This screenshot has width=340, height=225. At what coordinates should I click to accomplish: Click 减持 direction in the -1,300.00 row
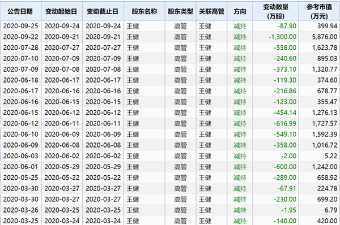240,37
